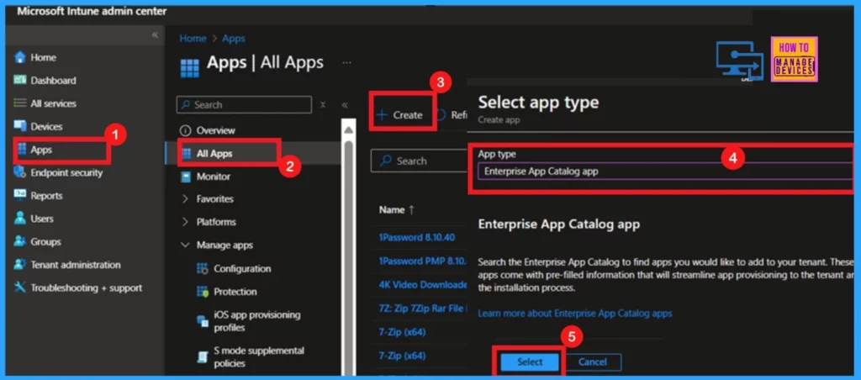Select S mode supplemental policies
The image size is (861, 380).
point(259,357)
